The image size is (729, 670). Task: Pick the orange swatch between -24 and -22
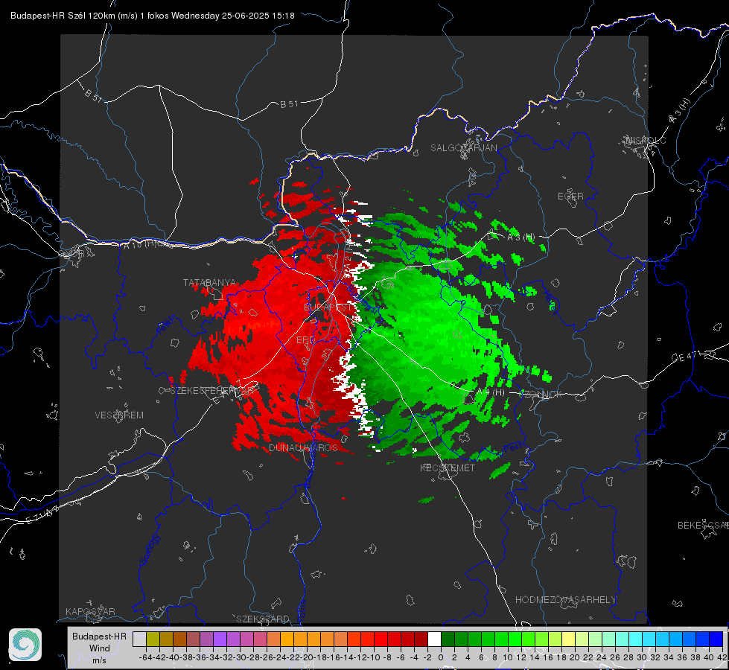click(x=287, y=639)
